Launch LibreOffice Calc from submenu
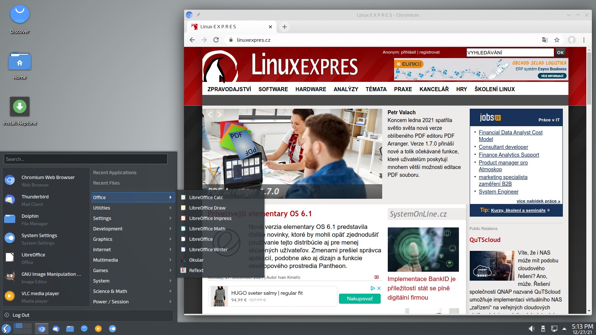 click(x=221, y=197)
